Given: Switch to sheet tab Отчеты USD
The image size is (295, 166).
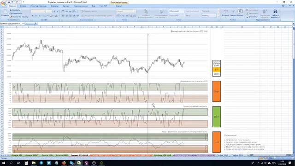Looking at the screenshot, I should (47, 155).
